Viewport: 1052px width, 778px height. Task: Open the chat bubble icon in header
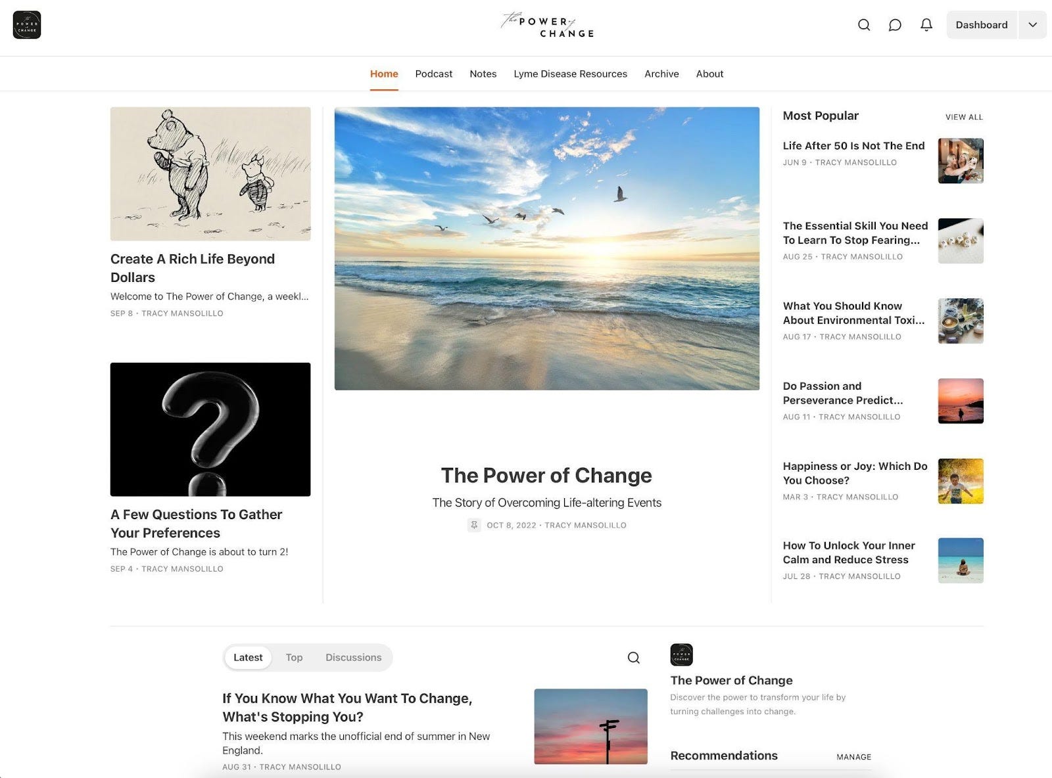(x=895, y=25)
